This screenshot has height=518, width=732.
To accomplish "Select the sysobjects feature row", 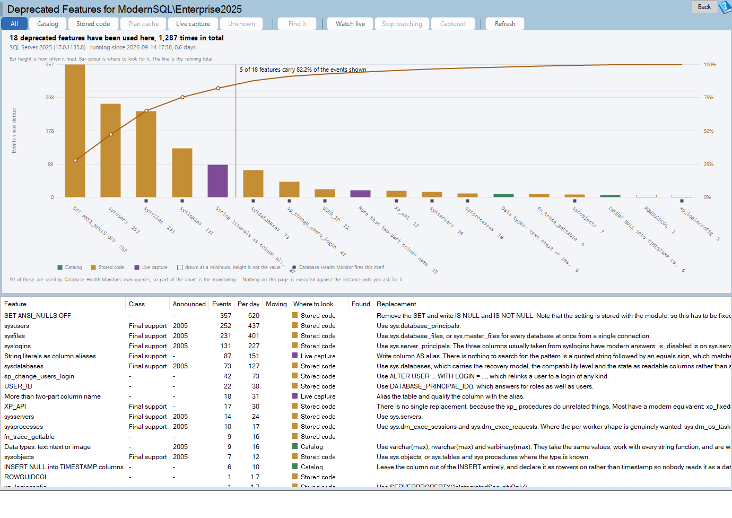I will [366, 457].
